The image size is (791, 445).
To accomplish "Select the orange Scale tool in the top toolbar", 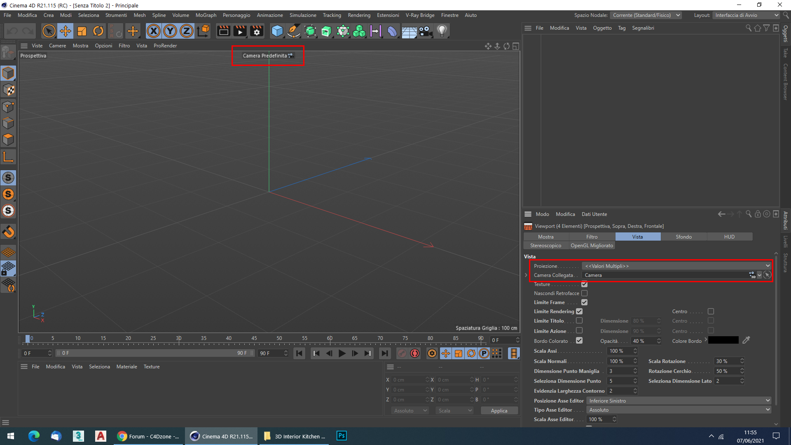I will point(82,31).
